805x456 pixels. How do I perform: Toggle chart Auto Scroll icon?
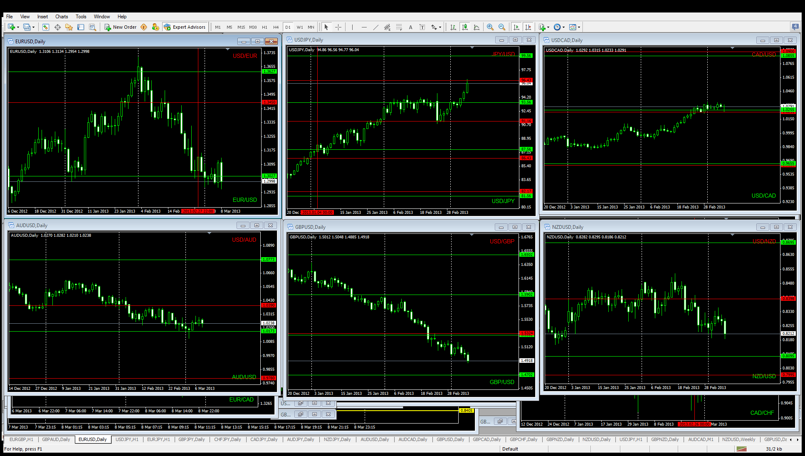coord(516,27)
